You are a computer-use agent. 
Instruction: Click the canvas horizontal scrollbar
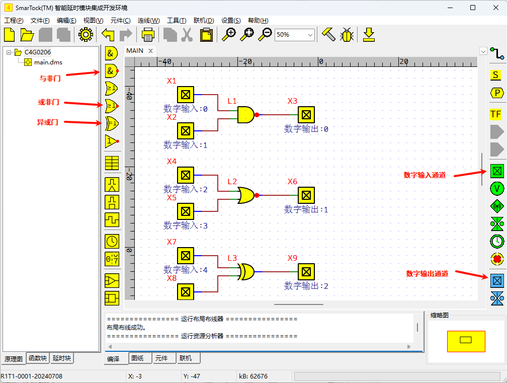pos(298,304)
